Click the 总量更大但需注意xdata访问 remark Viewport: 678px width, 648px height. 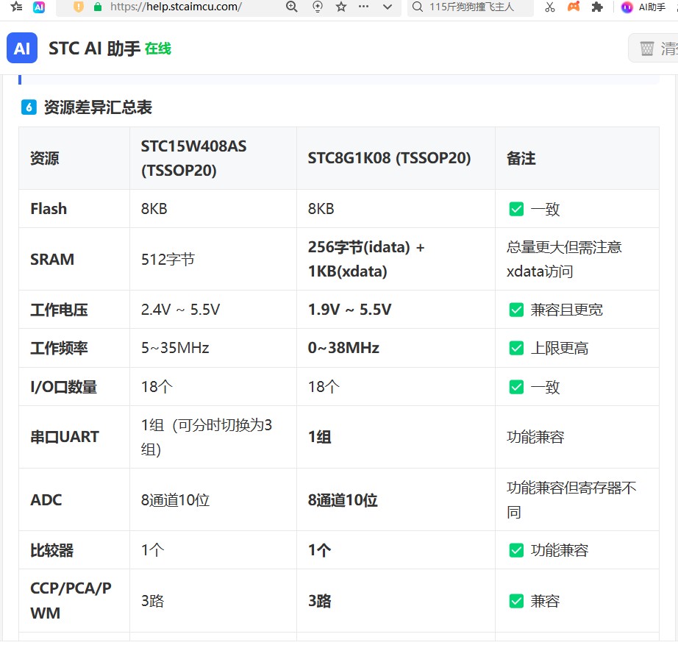click(x=564, y=259)
